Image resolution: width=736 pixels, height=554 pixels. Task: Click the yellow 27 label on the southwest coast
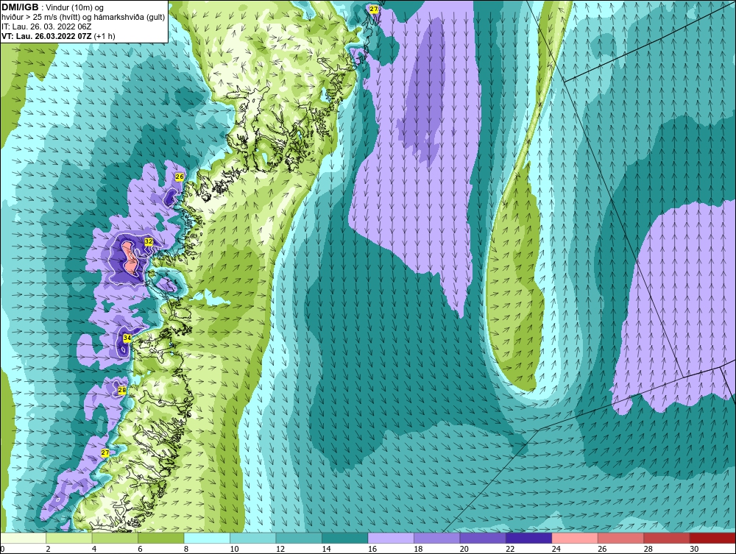[105, 452]
